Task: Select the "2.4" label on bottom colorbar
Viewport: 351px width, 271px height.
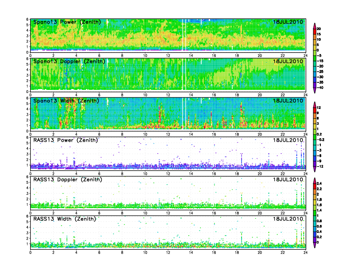Action: (x=320, y=183)
